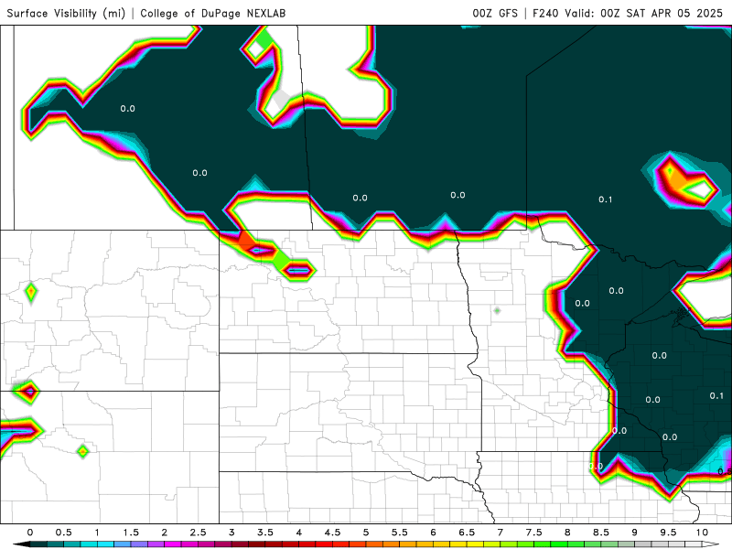Click the "4" label on the color scale

point(299,533)
